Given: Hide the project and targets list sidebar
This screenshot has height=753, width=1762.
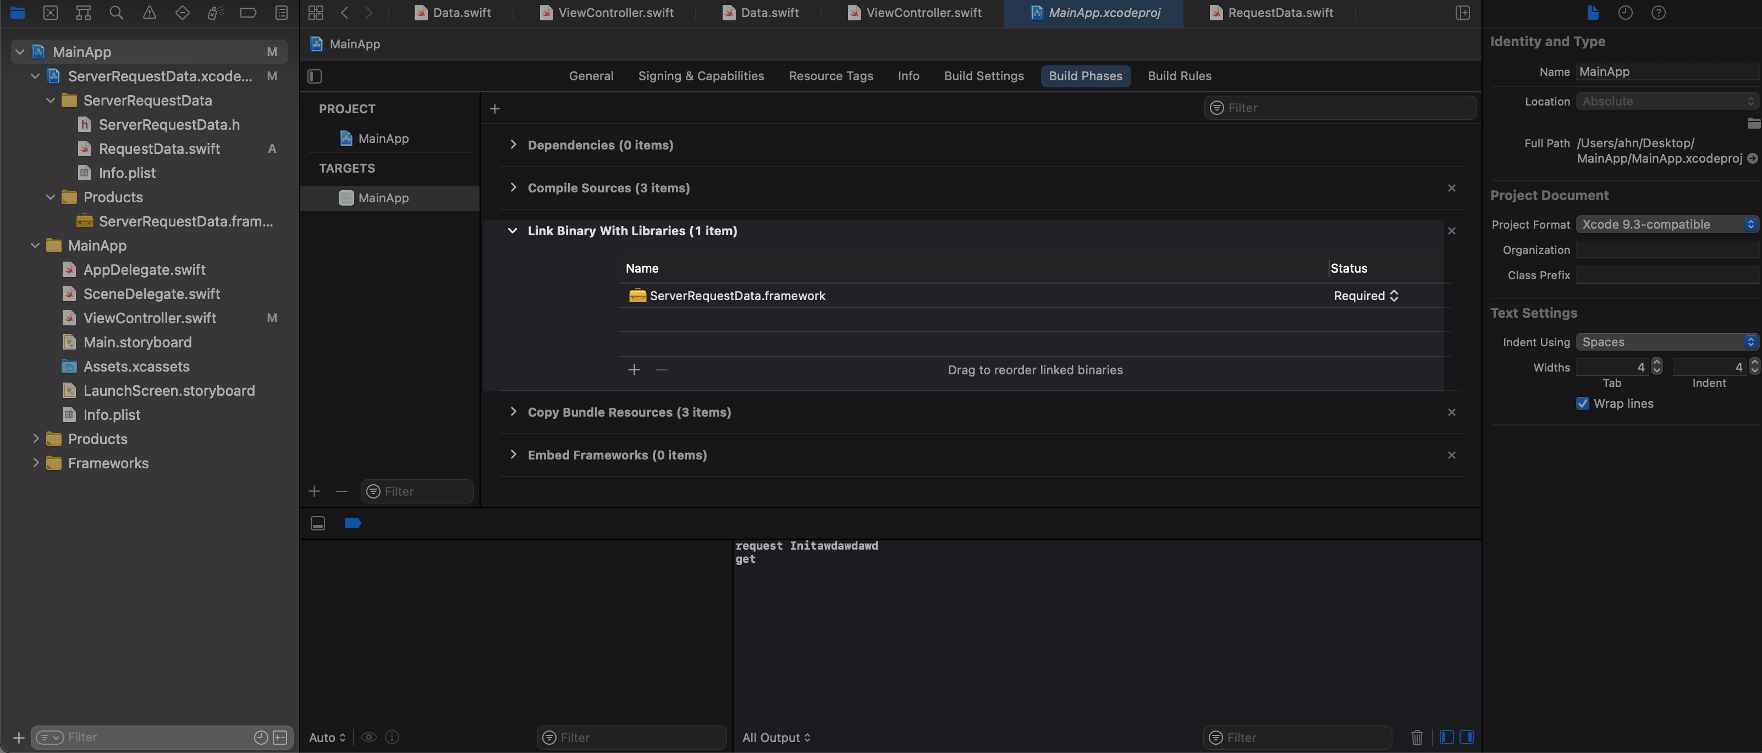Looking at the screenshot, I should coord(315,76).
